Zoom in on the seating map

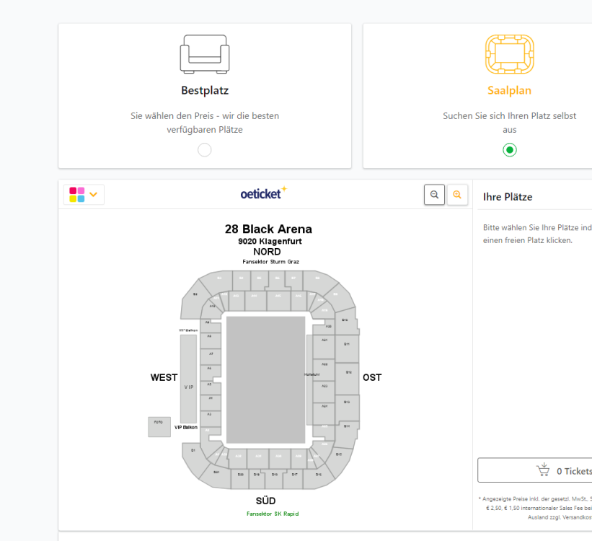(x=457, y=195)
